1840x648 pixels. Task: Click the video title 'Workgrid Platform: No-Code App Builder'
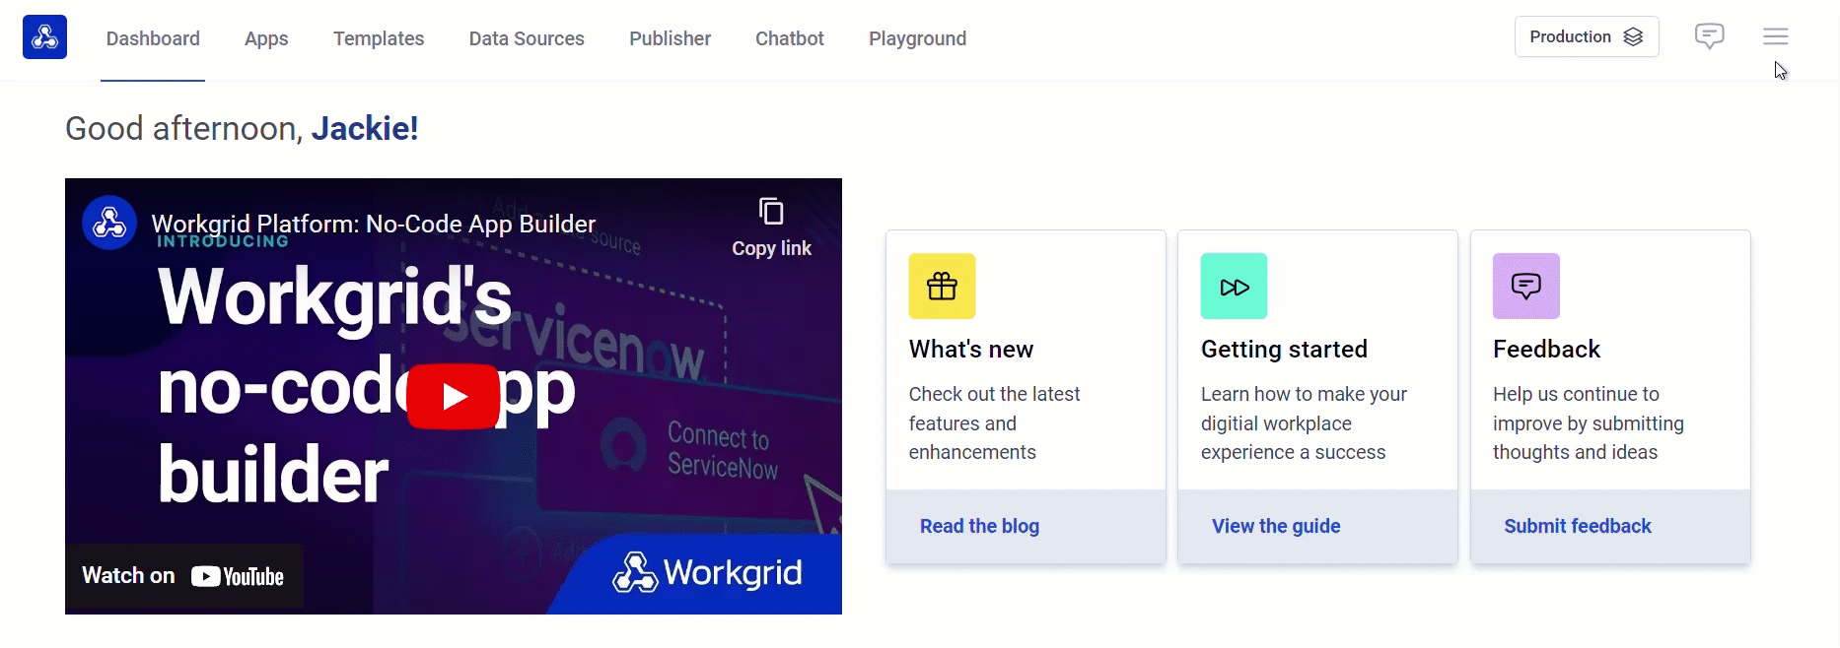374,224
